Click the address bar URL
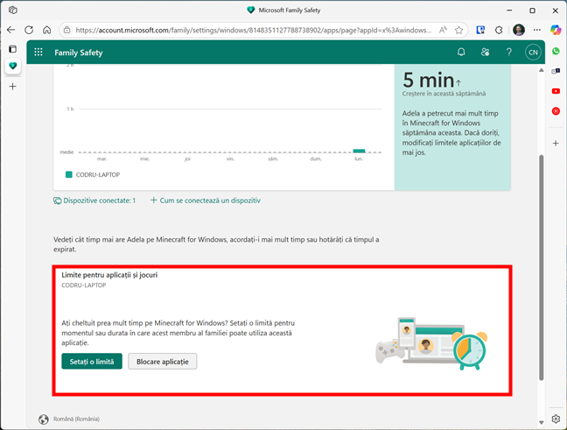The height and width of the screenshot is (430, 567). coord(253,30)
